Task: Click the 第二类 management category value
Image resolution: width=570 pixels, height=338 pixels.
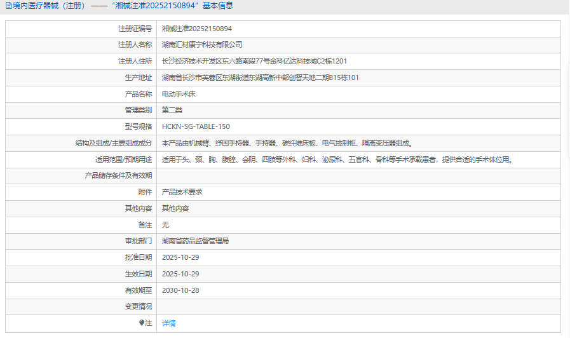Action: click(x=172, y=110)
